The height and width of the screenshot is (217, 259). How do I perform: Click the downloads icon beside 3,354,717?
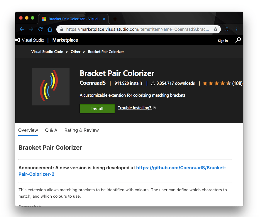click(153, 83)
